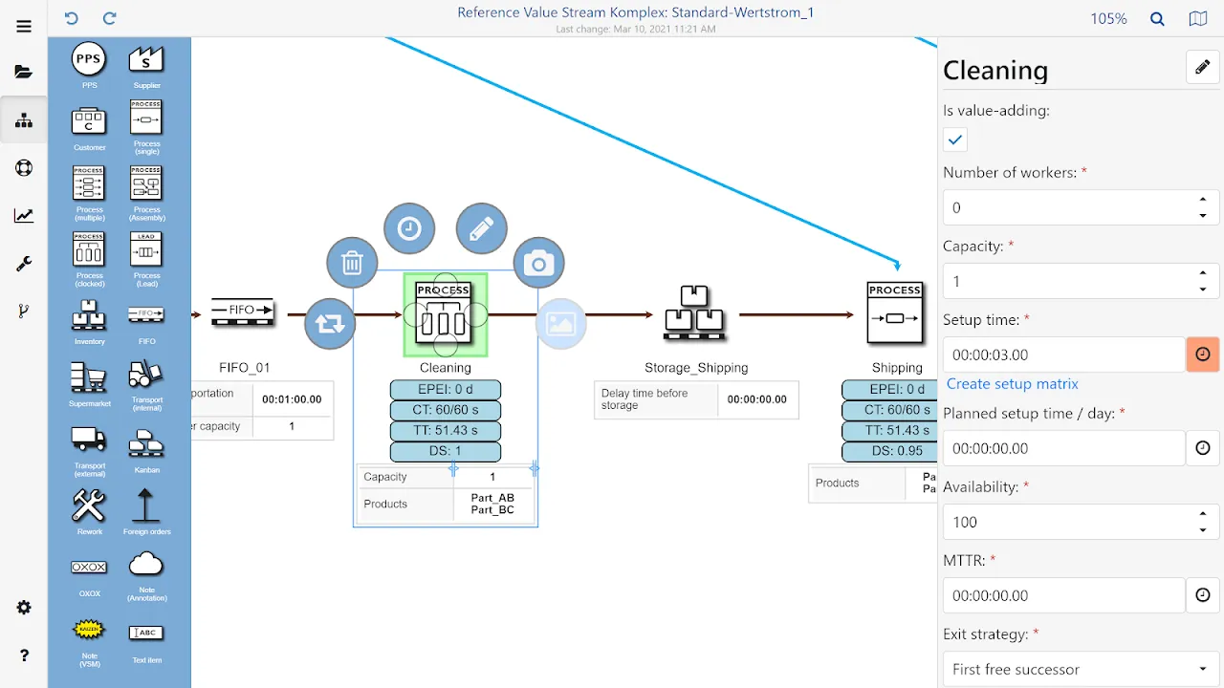
Task: Open the wrench tools sidebar icon
Action: click(x=24, y=264)
